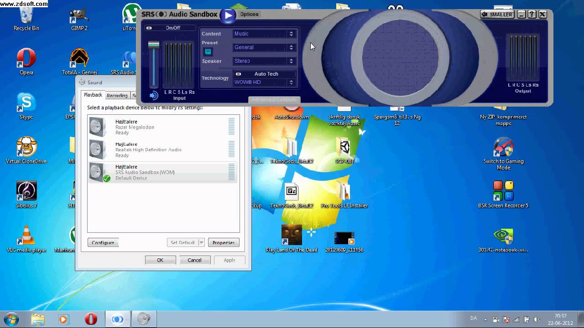Click the Properties button in Sound dialog
Viewport: 584px width, 328px height.
pyautogui.click(x=224, y=243)
